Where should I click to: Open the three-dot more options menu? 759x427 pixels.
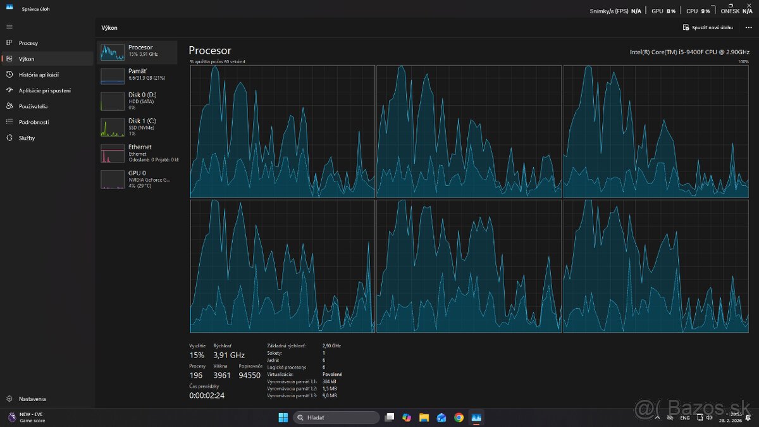(x=749, y=28)
